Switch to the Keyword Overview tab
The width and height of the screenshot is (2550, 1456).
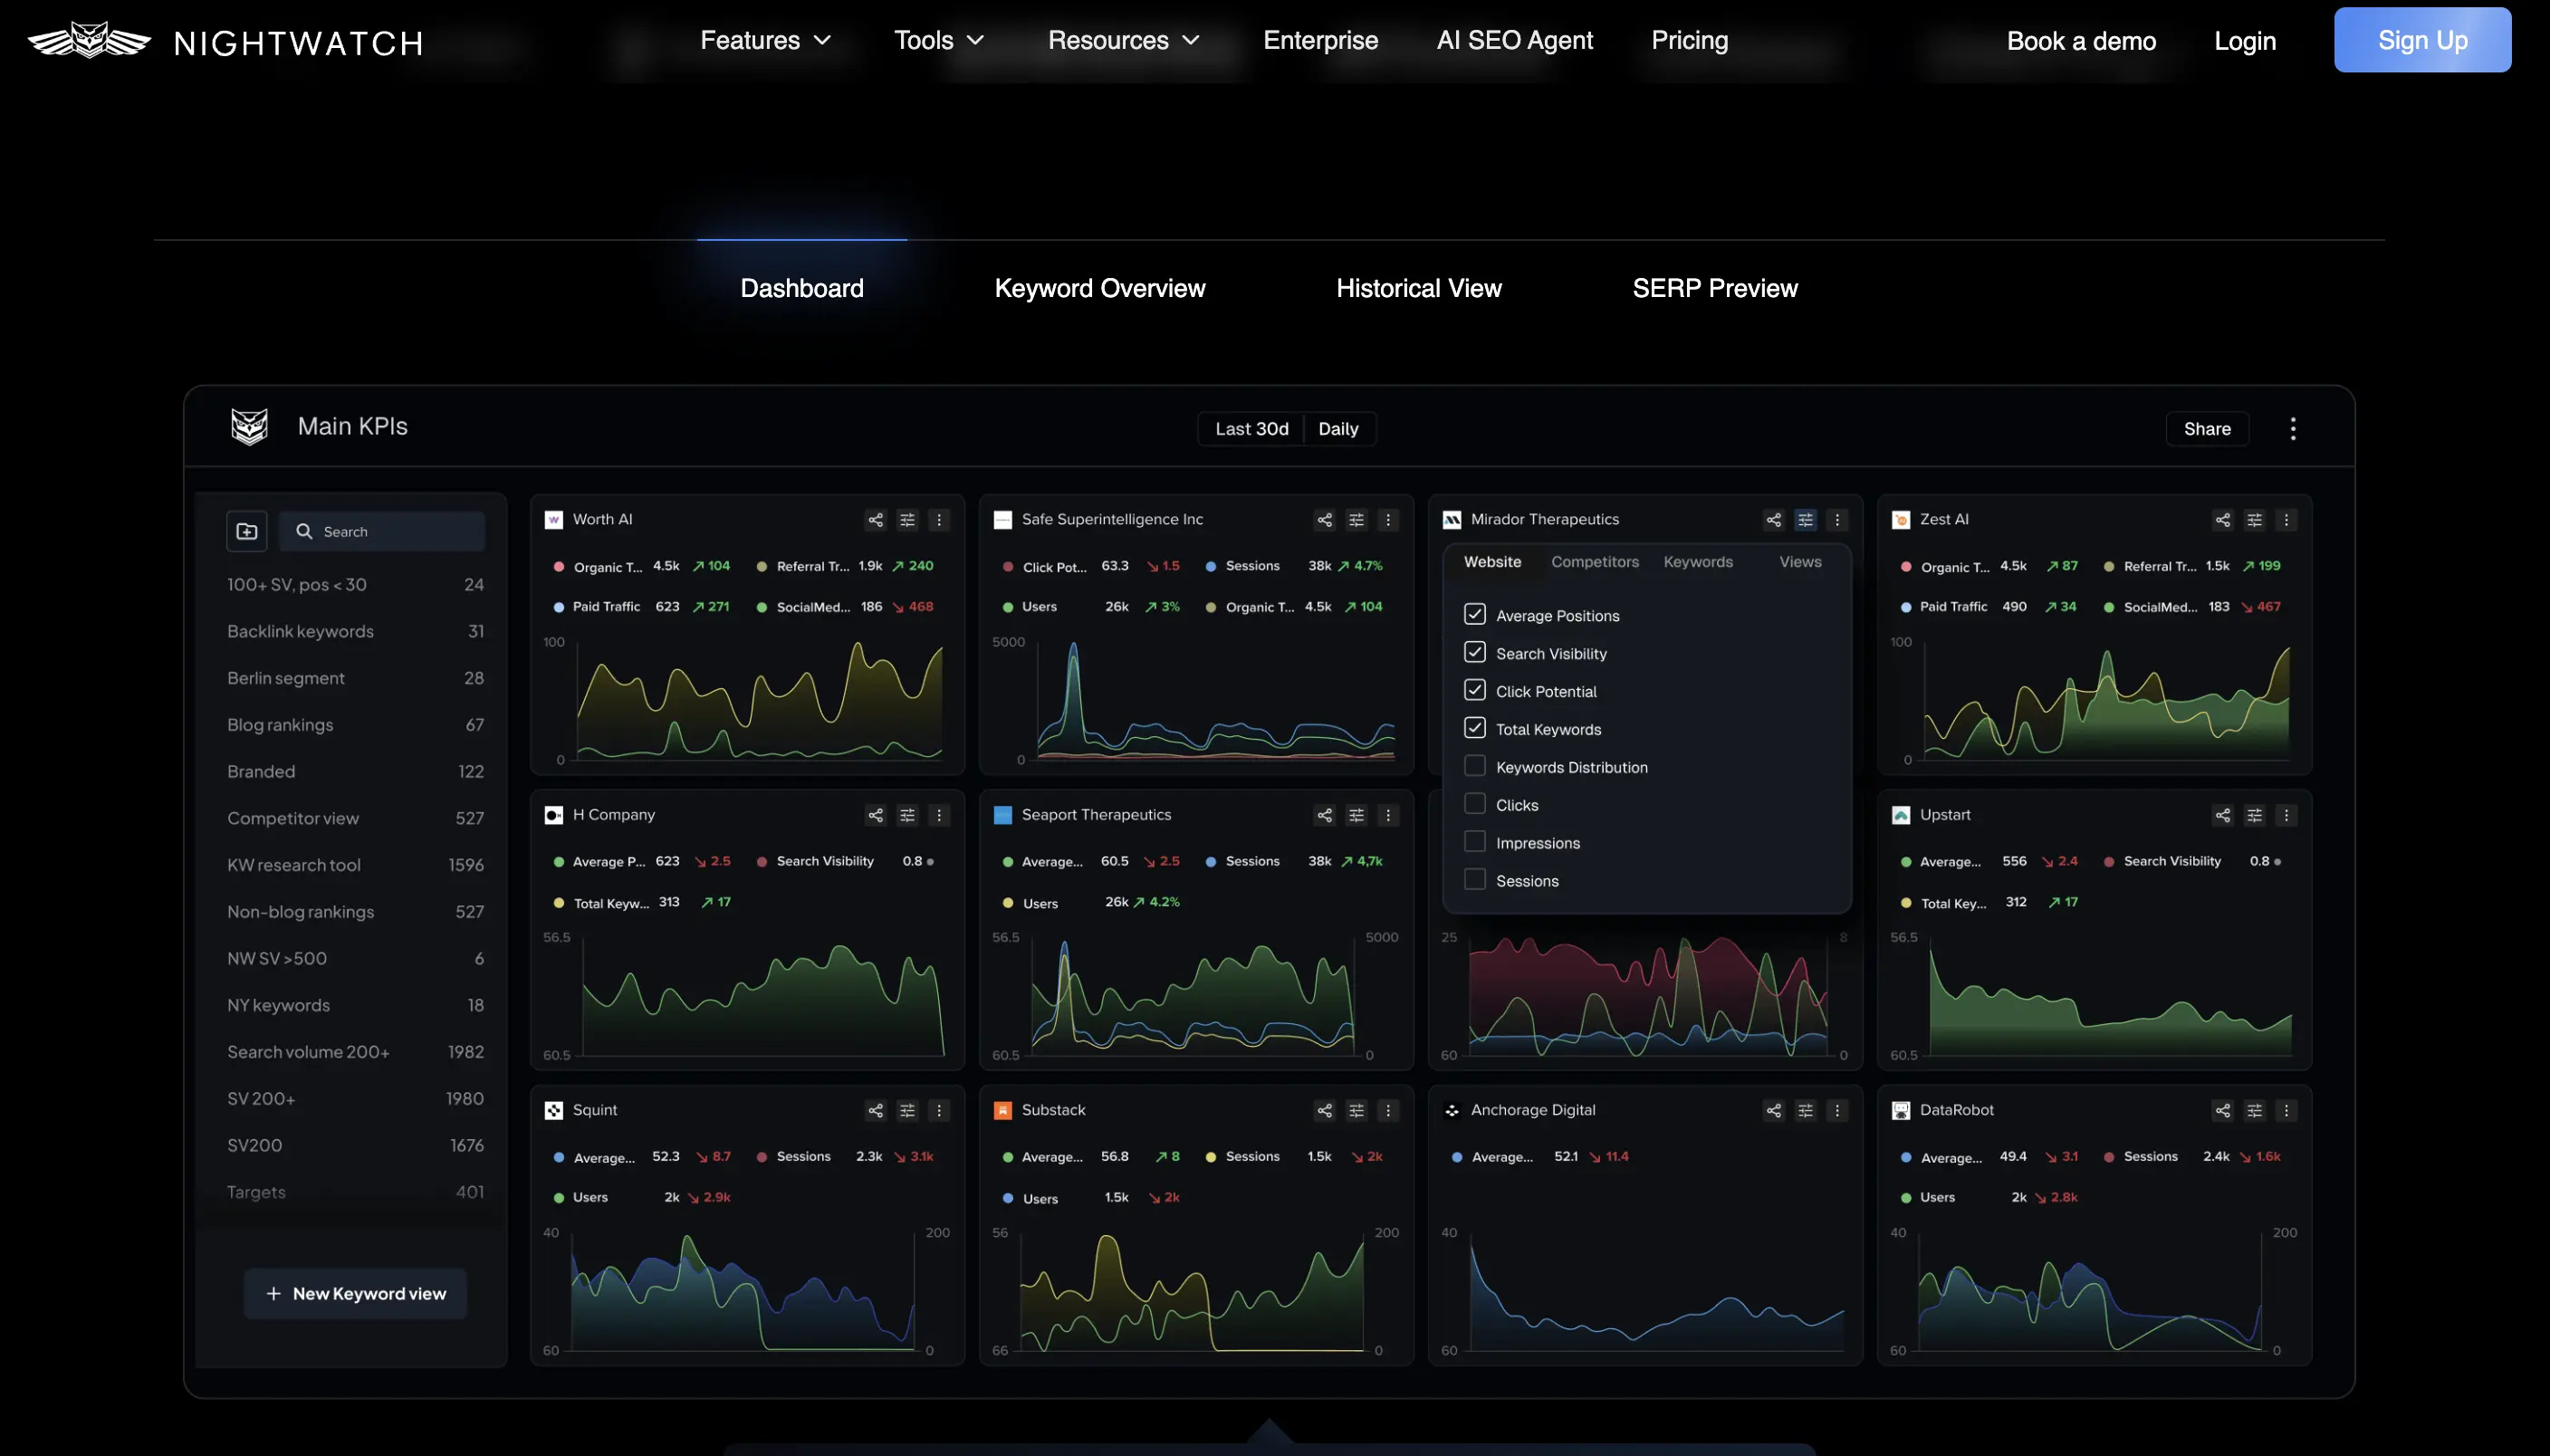pos(1099,289)
